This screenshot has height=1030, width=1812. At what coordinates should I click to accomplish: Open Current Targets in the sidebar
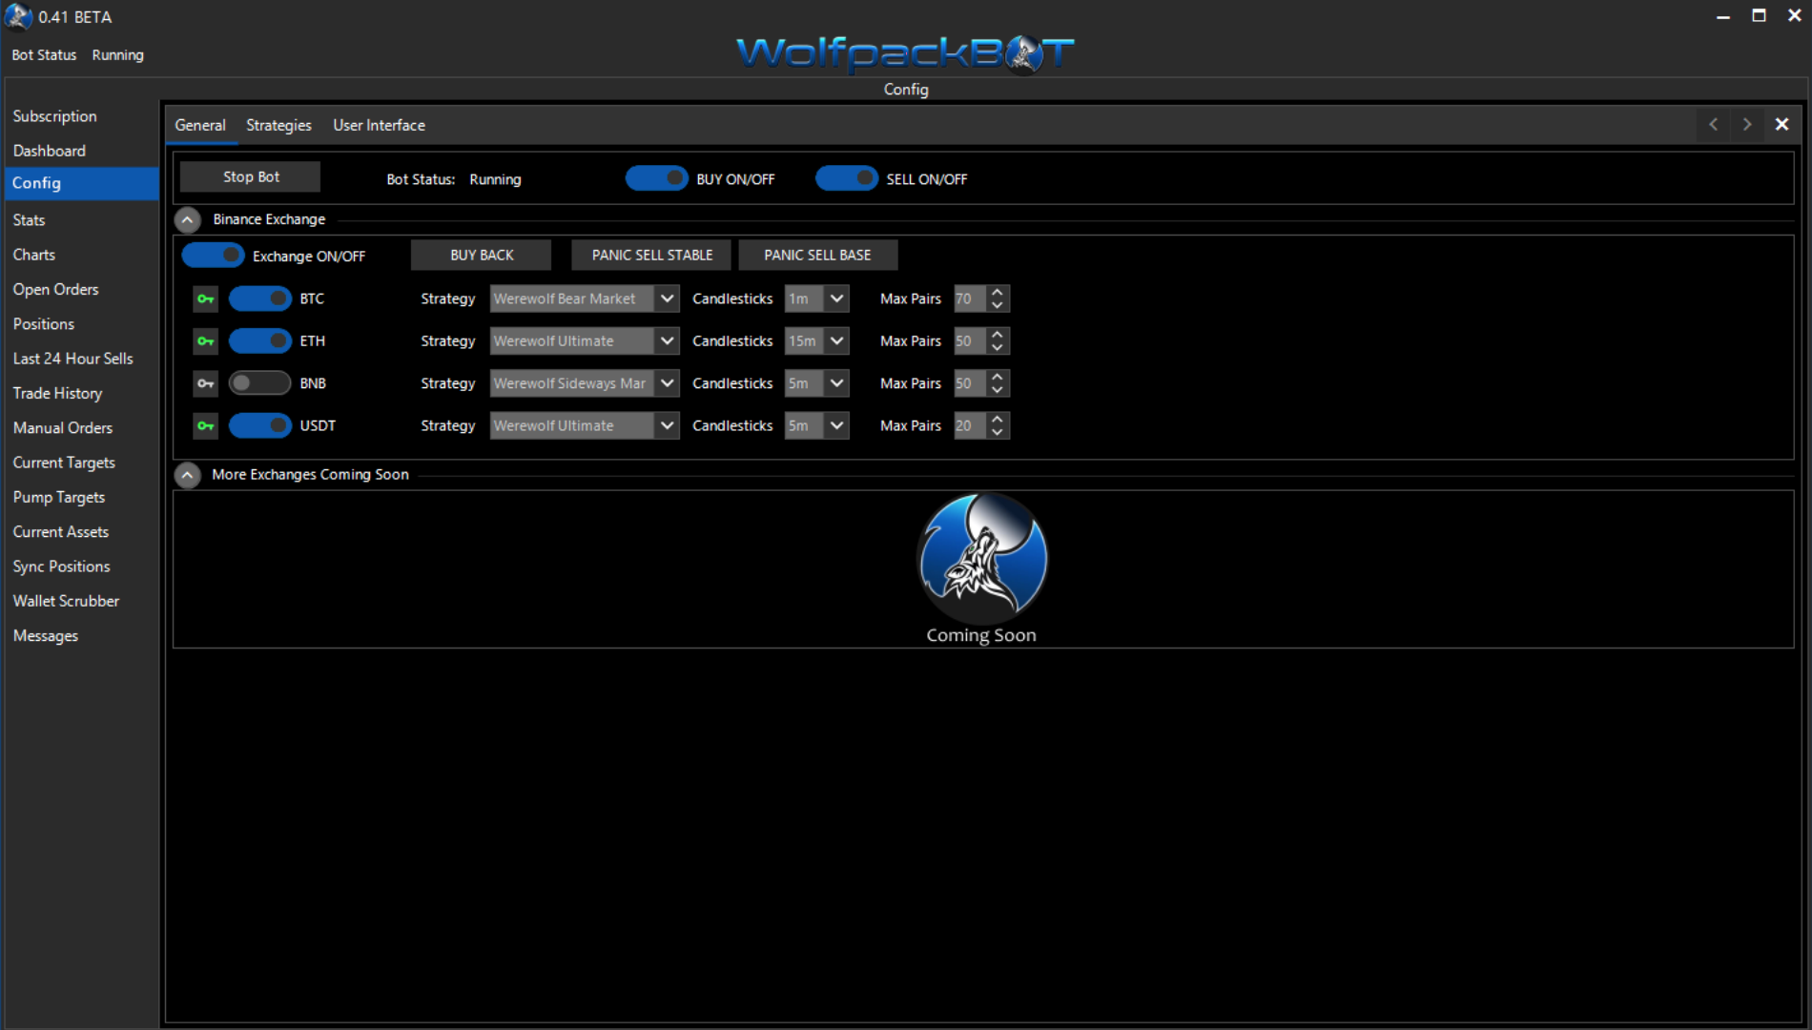click(64, 463)
